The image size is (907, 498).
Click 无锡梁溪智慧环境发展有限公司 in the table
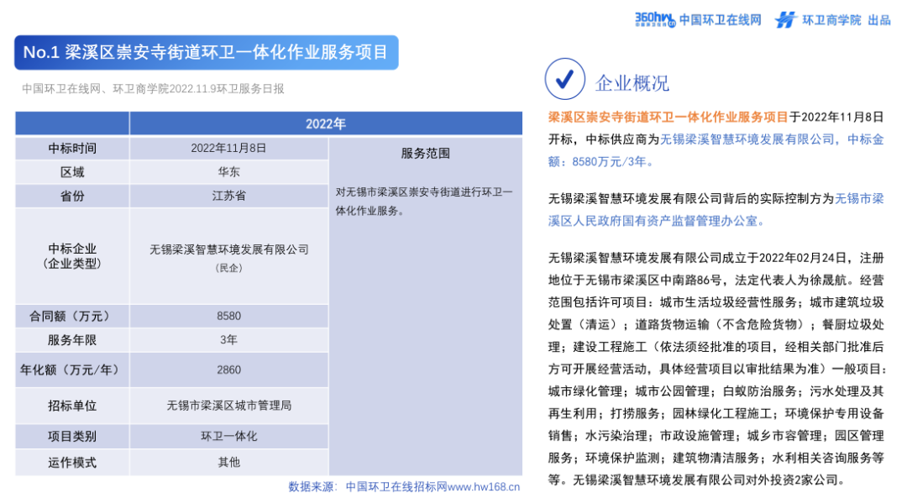tap(229, 249)
